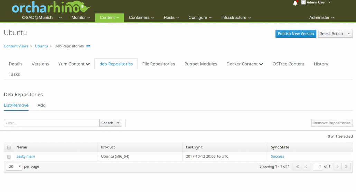Open the per page count dropdown
356x192 pixels.
point(14,166)
